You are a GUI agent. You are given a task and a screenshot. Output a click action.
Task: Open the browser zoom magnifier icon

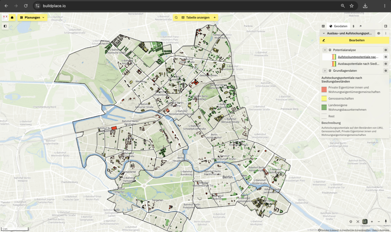tap(343, 6)
